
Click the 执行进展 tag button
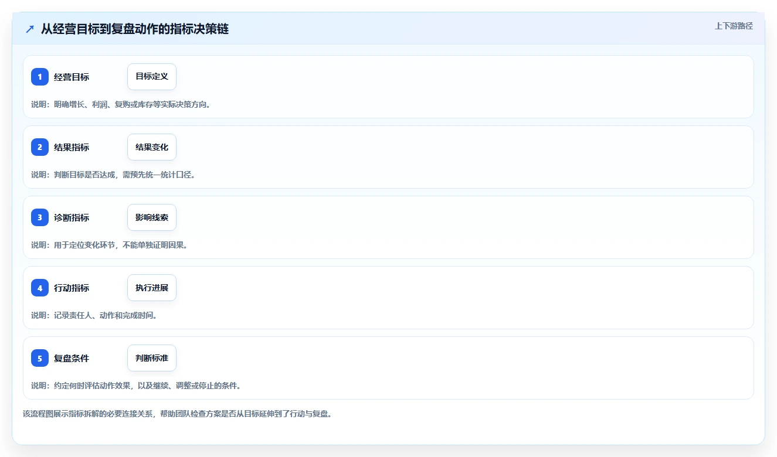tap(152, 288)
